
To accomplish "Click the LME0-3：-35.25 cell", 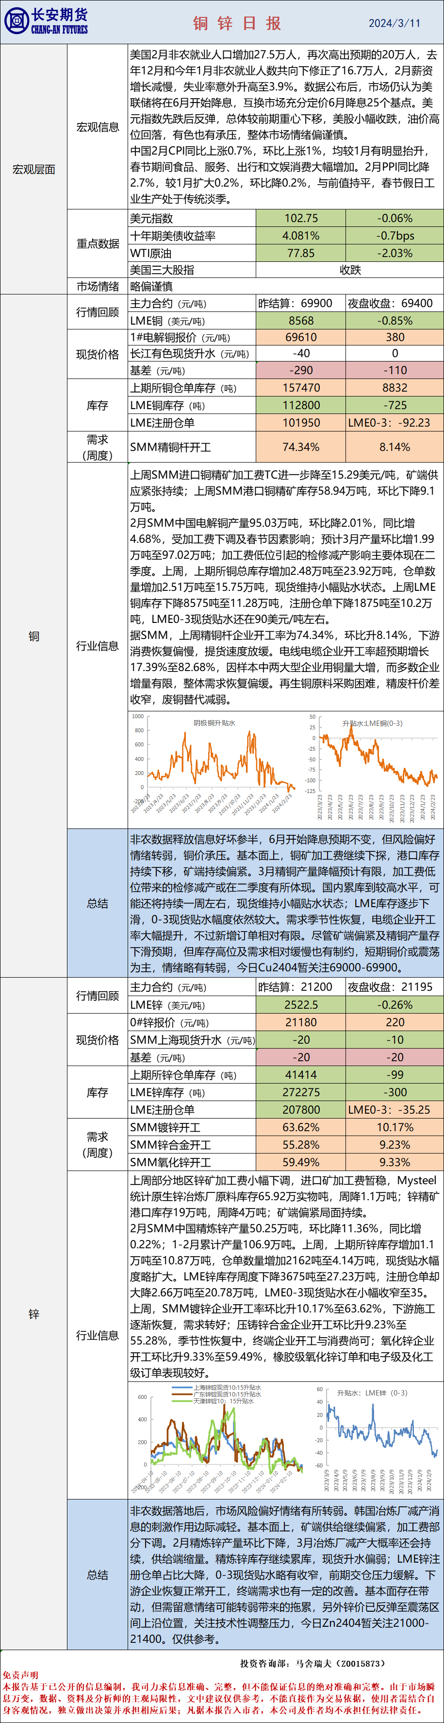I will point(395,1110).
